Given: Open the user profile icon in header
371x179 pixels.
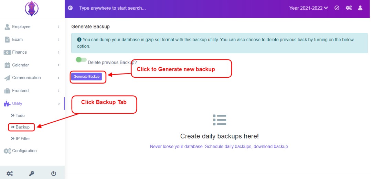Looking at the screenshot, I should (360, 8).
